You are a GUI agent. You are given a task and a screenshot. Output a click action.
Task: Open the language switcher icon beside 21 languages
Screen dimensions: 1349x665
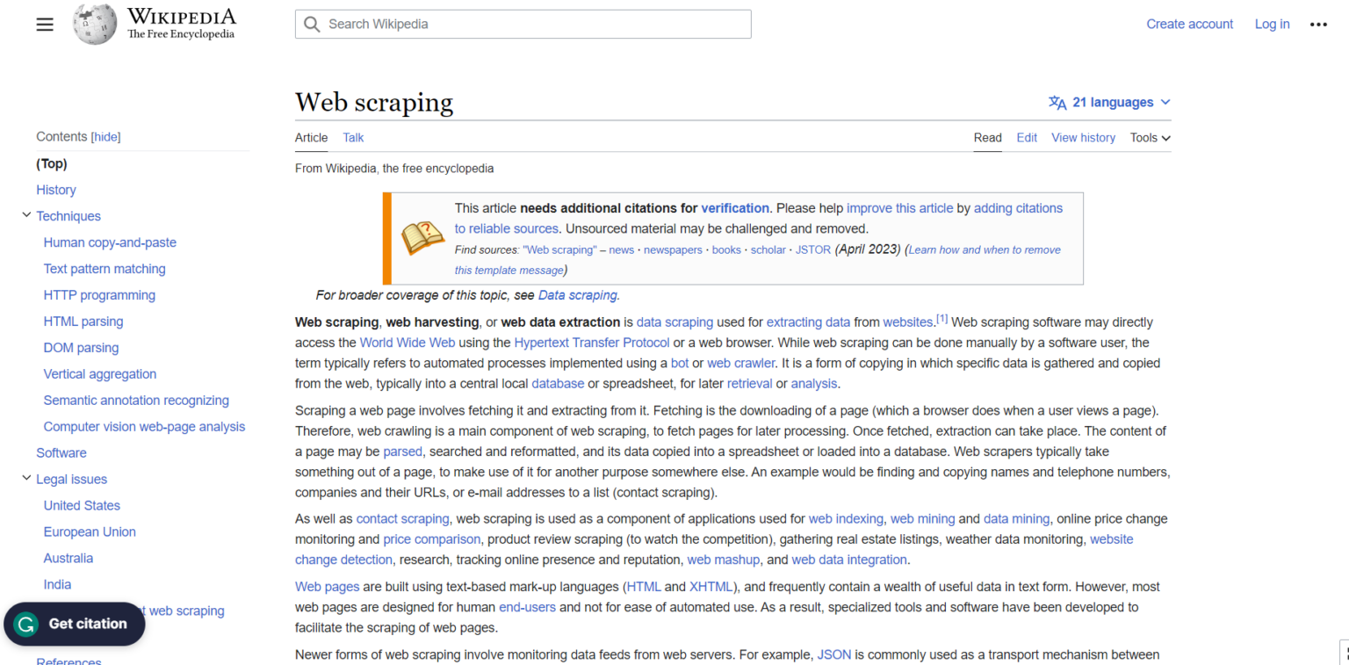tap(1057, 102)
